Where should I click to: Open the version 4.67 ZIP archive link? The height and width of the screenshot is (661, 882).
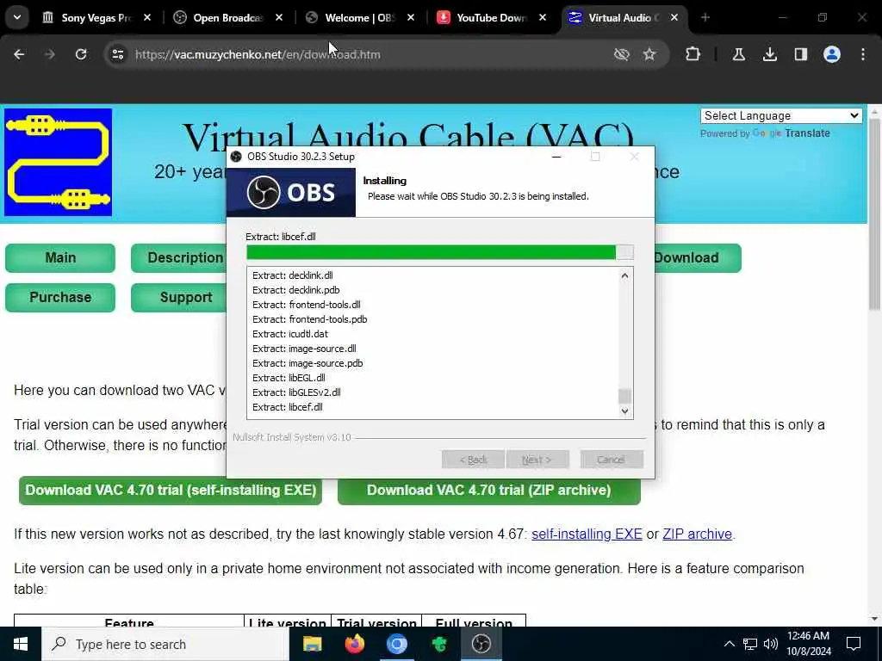click(697, 534)
